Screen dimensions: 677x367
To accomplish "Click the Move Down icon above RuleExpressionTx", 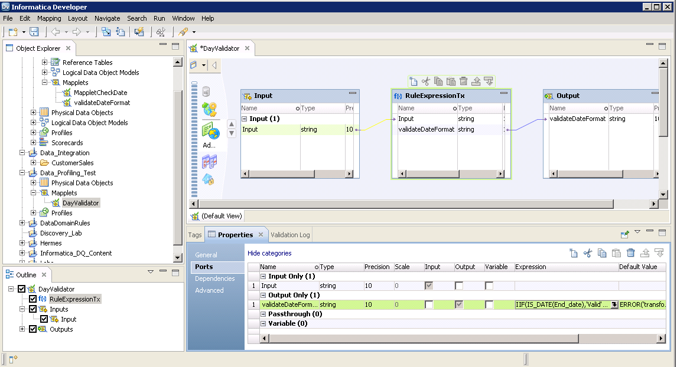I will [489, 81].
